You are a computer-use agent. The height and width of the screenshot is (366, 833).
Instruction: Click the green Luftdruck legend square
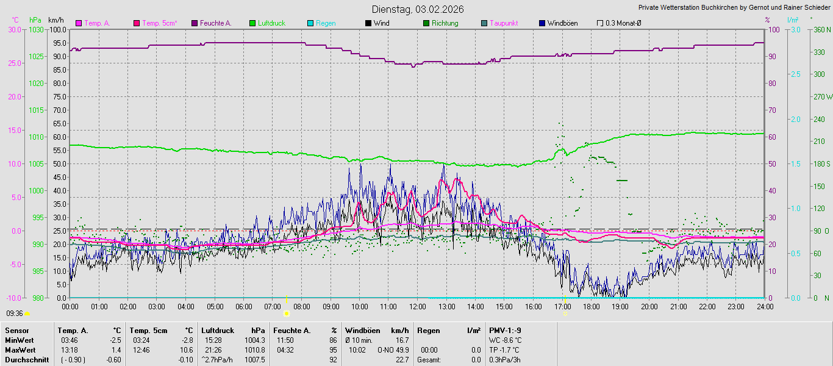click(x=252, y=23)
